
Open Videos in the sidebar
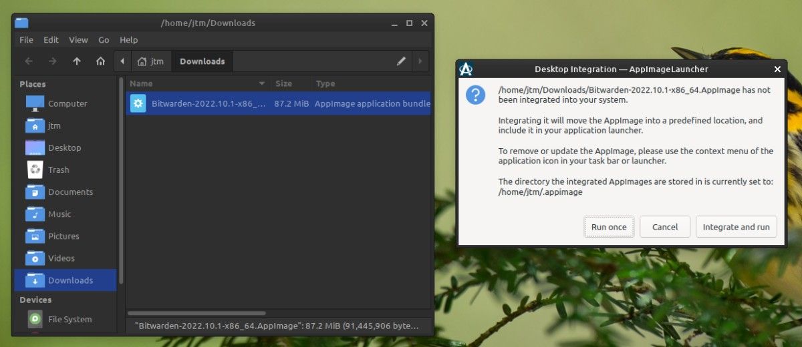click(x=65, y=258)
